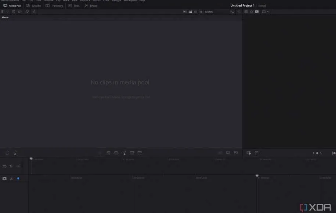Open the Timeline menu
The width and height of the screenshot is (336, 213).
[48, 1]
